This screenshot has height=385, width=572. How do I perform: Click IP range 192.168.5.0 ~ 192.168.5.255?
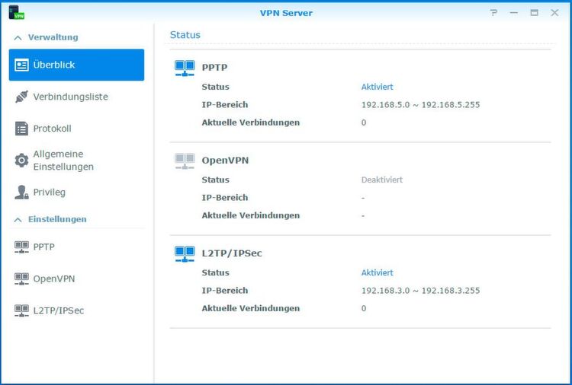pyautogui.click(x=420, y=105)
